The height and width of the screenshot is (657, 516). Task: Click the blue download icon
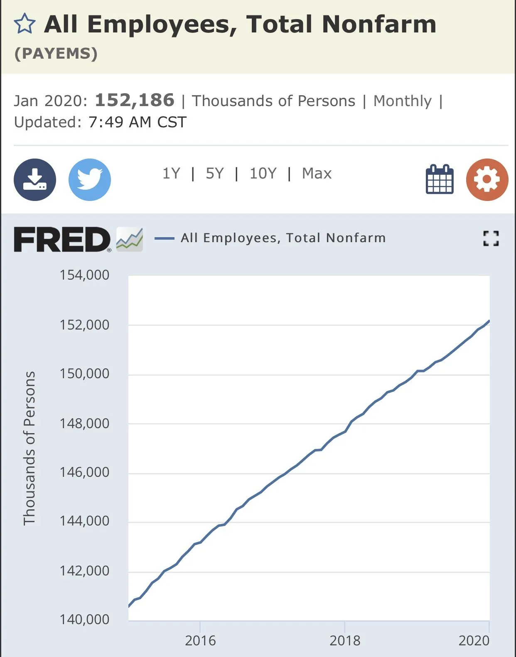coord(35,180)
